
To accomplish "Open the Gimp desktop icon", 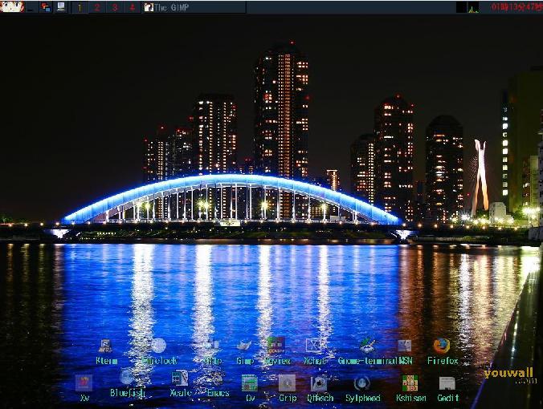I will coord(244,346).
